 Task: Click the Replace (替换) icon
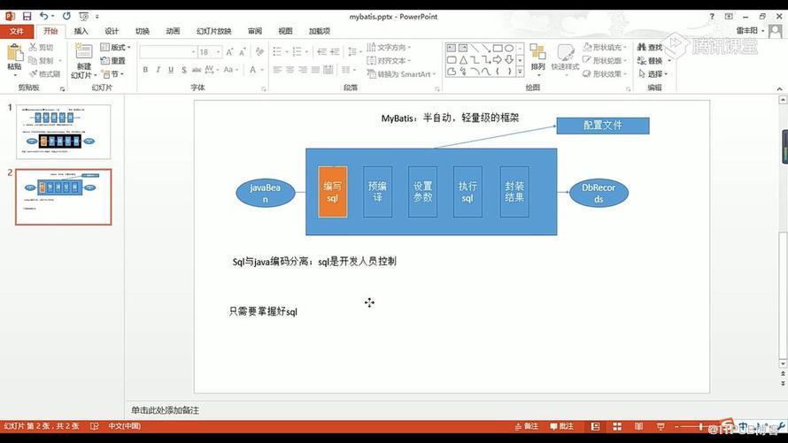(642, 61)
